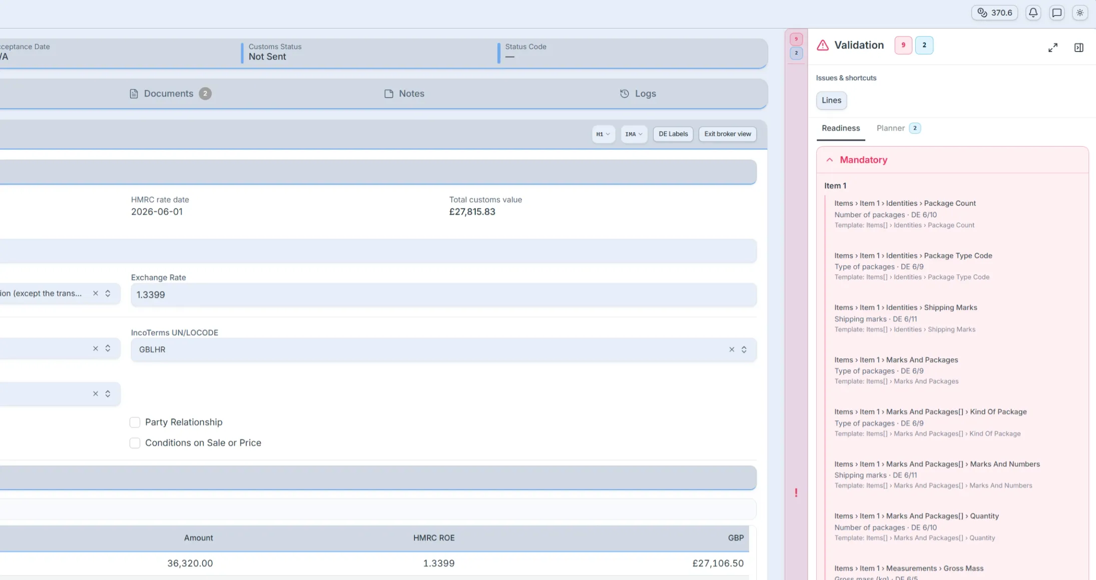Check the Party Relationship checkbox
This screenshot has height=580, width=1096.
click(x=135, y=422)
